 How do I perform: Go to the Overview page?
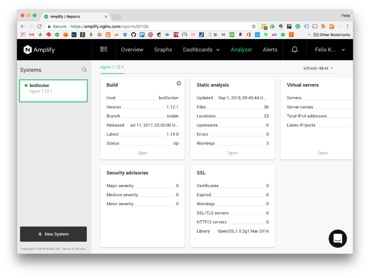pos(132,50)
